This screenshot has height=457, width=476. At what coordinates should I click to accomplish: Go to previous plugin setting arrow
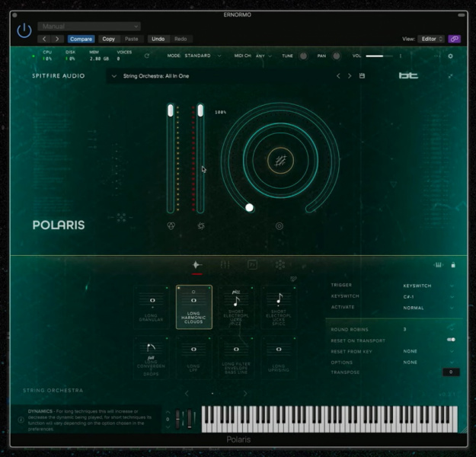(x=44, y=39)
